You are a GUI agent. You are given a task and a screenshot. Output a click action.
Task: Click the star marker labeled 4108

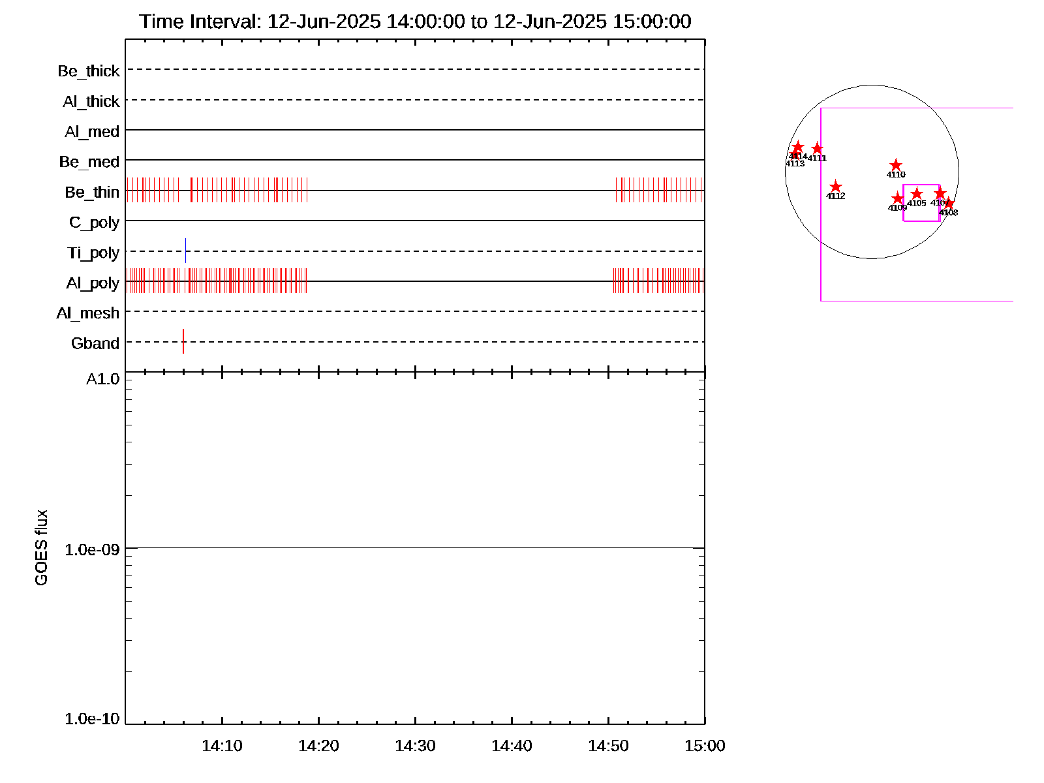pos(949,204)
